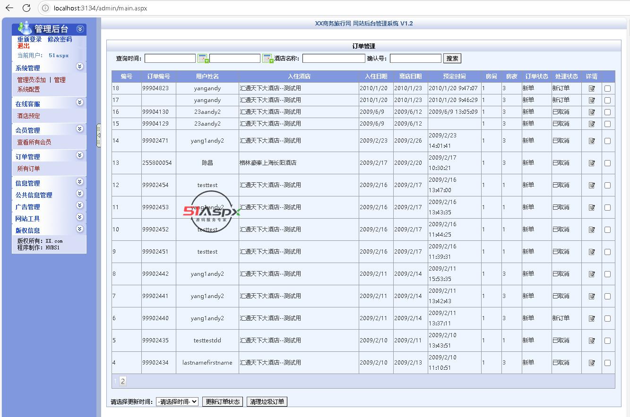Check the box for order 99902454
The width and height of the screenshot is (630, 417).
click(x=607, y=185)
